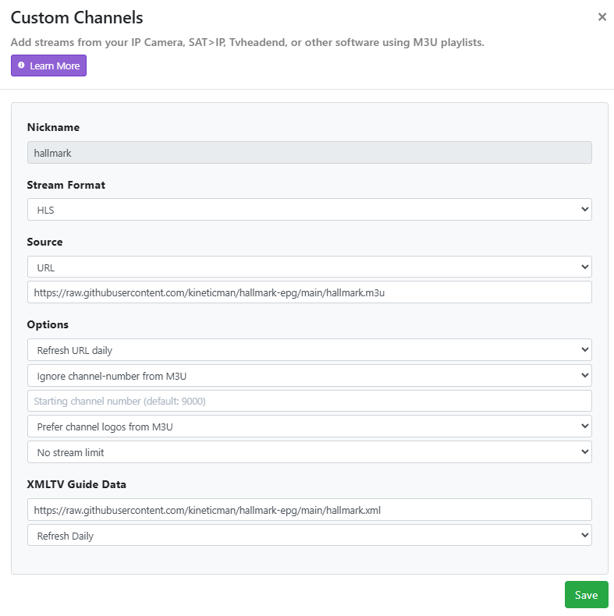Click the hallmark.m3u source URL field
Screen dimensions: 614x616
tap(309, 292)
